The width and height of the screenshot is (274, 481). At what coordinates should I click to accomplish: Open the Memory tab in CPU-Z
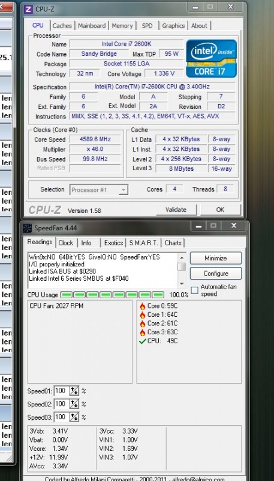(122, 26)
